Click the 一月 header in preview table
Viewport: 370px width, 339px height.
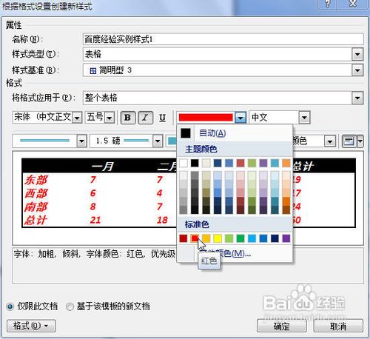[x=102, y=167]
